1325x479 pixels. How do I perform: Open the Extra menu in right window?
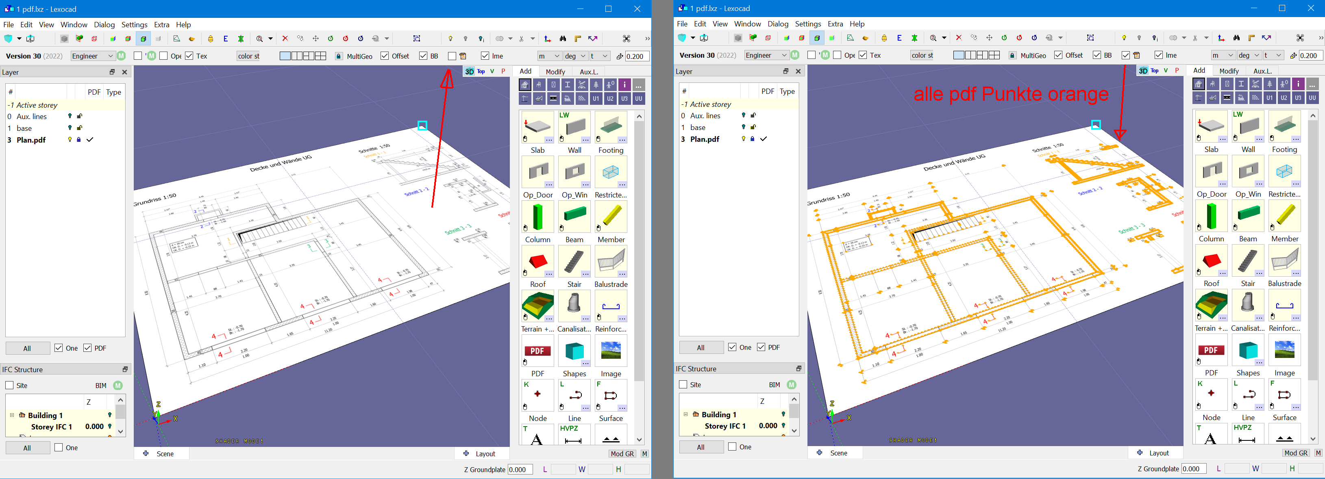(x=835, y=24)
